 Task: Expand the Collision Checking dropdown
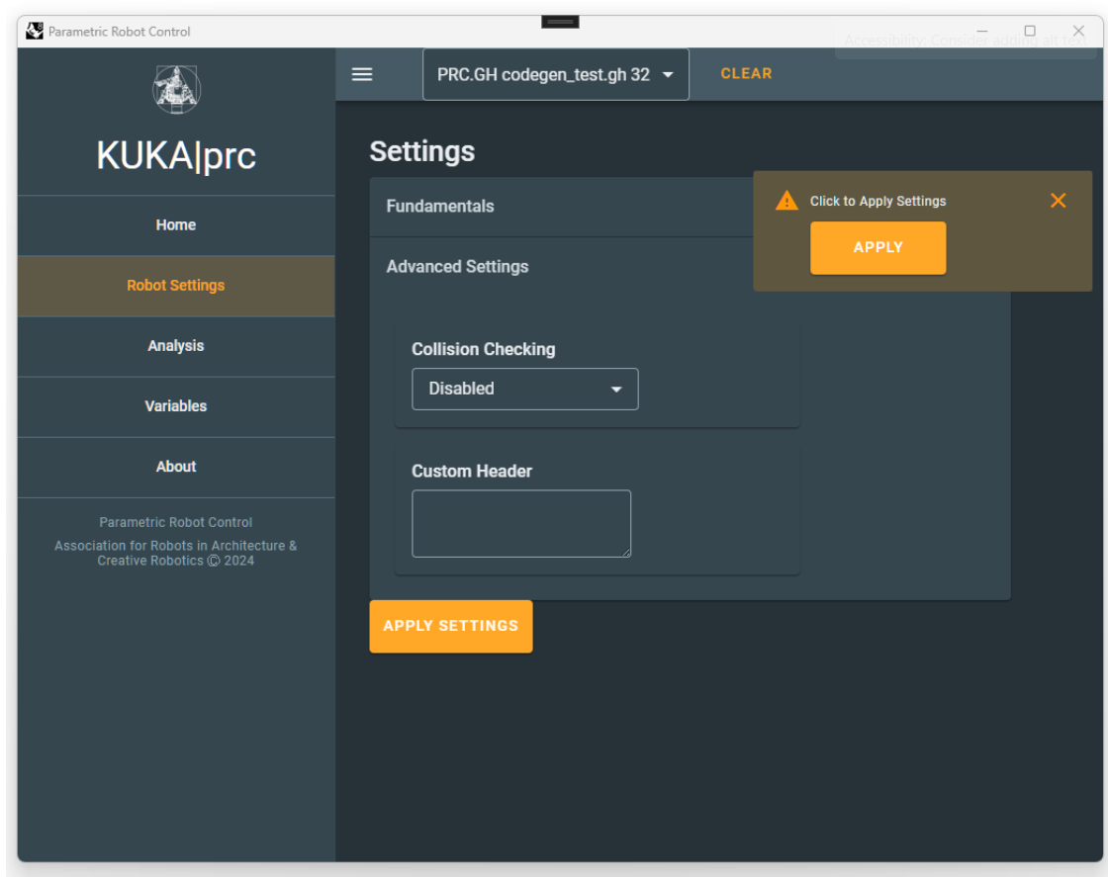525,390
